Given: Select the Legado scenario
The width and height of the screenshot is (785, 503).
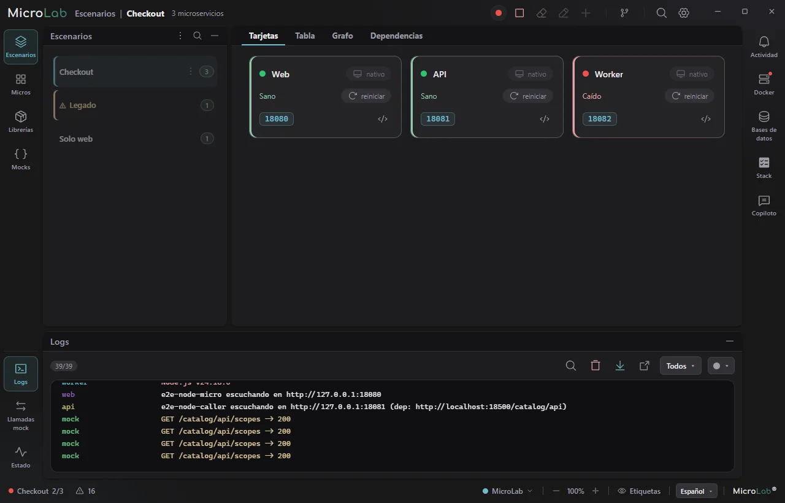Looking at the screenshot, I should tap(135, 106).
